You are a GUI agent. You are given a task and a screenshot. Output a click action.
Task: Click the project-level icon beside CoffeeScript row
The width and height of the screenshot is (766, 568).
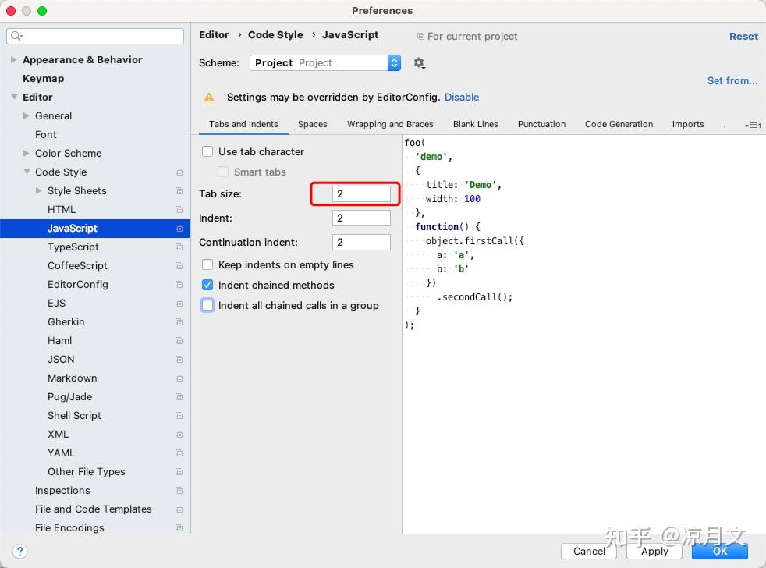pos(179,266)
